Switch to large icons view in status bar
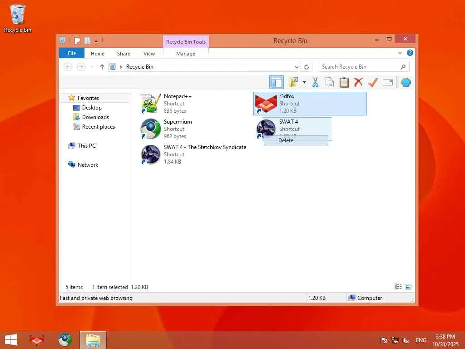 click(408, 287)
